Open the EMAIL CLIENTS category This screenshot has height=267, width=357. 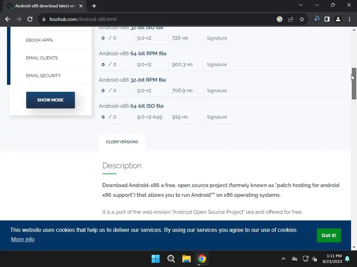pyautogui.click(x=42, y=58)
